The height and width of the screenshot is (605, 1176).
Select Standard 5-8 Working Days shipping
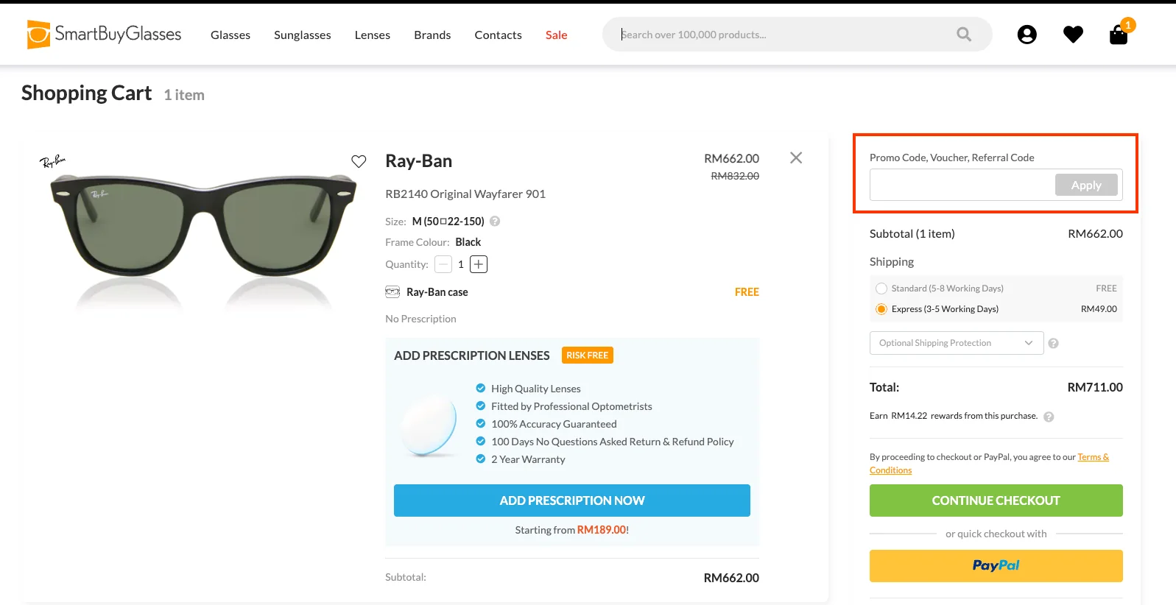(x=881, y=289)
